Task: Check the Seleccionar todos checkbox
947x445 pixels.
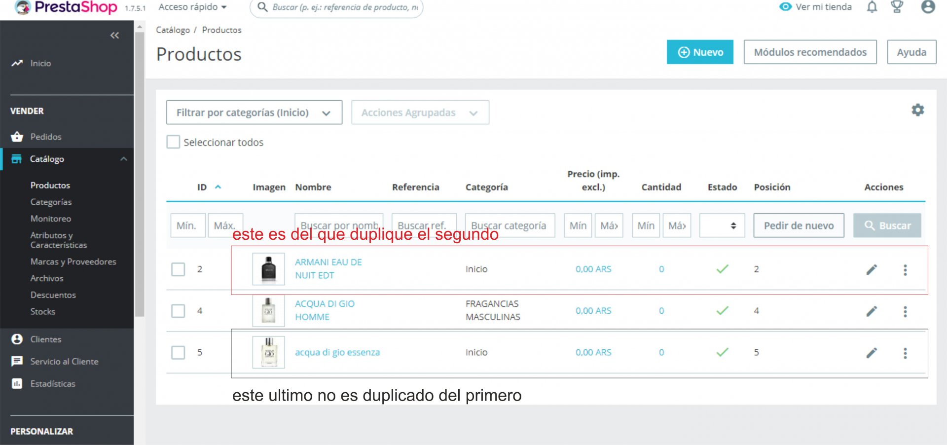Action: (x=173, y=142)
